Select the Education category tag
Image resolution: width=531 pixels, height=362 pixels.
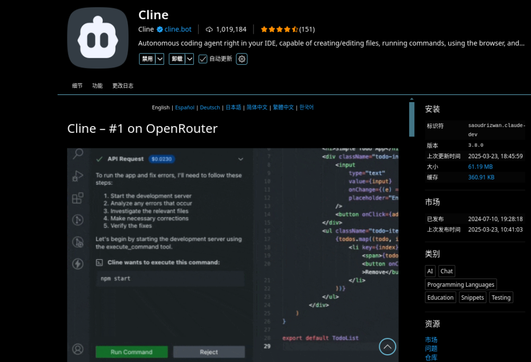(440, 298)
